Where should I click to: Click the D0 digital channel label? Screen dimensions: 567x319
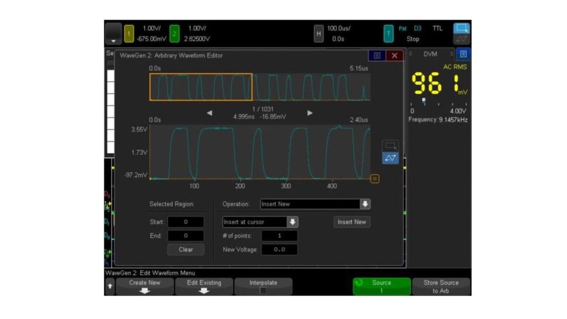click(107, 235)
